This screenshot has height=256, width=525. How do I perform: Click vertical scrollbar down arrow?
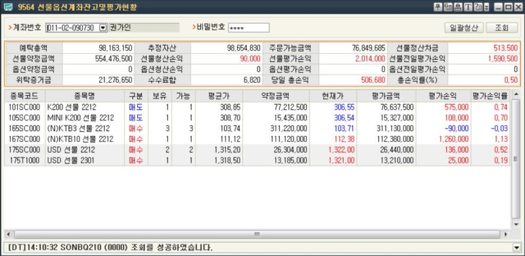[x=516, y=224]
